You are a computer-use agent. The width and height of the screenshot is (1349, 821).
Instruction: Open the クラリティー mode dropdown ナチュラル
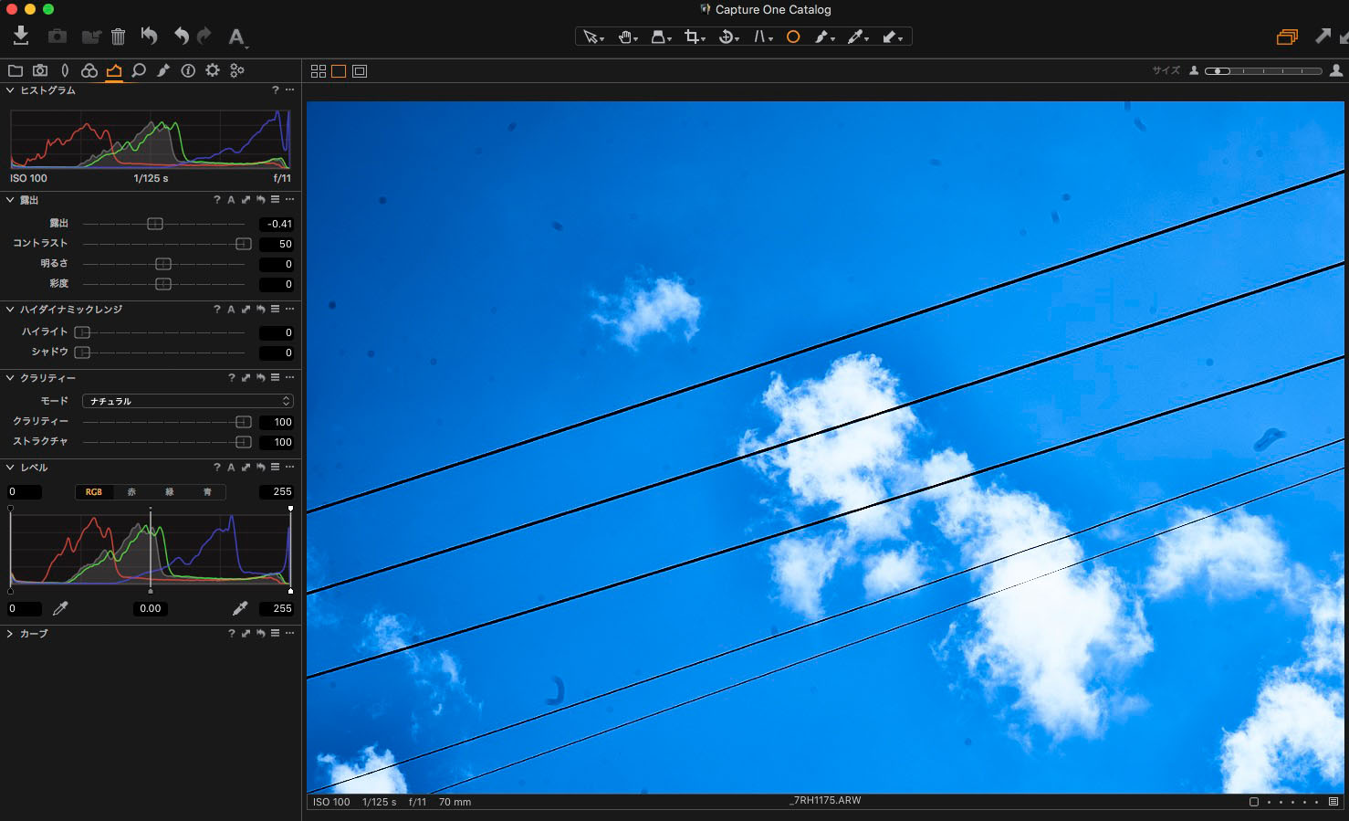(x=187, y=401)
